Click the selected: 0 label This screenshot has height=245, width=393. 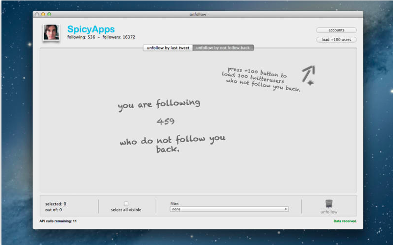click(56, 204)
